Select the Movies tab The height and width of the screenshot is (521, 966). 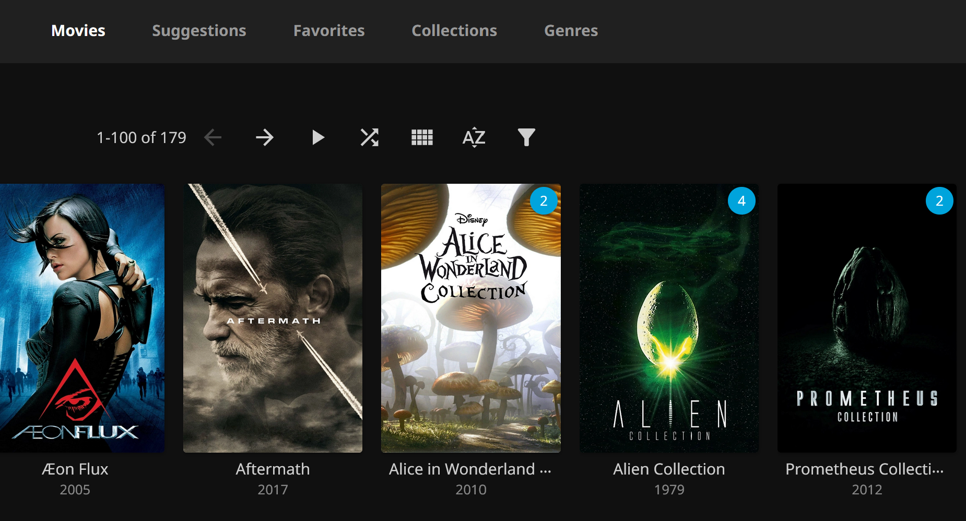pyautogui.click(x=78, y=31)
